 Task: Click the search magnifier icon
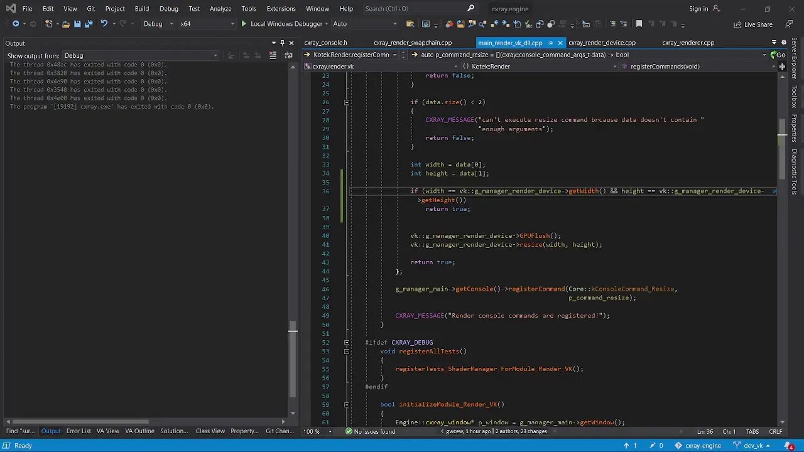pos(471,9)
